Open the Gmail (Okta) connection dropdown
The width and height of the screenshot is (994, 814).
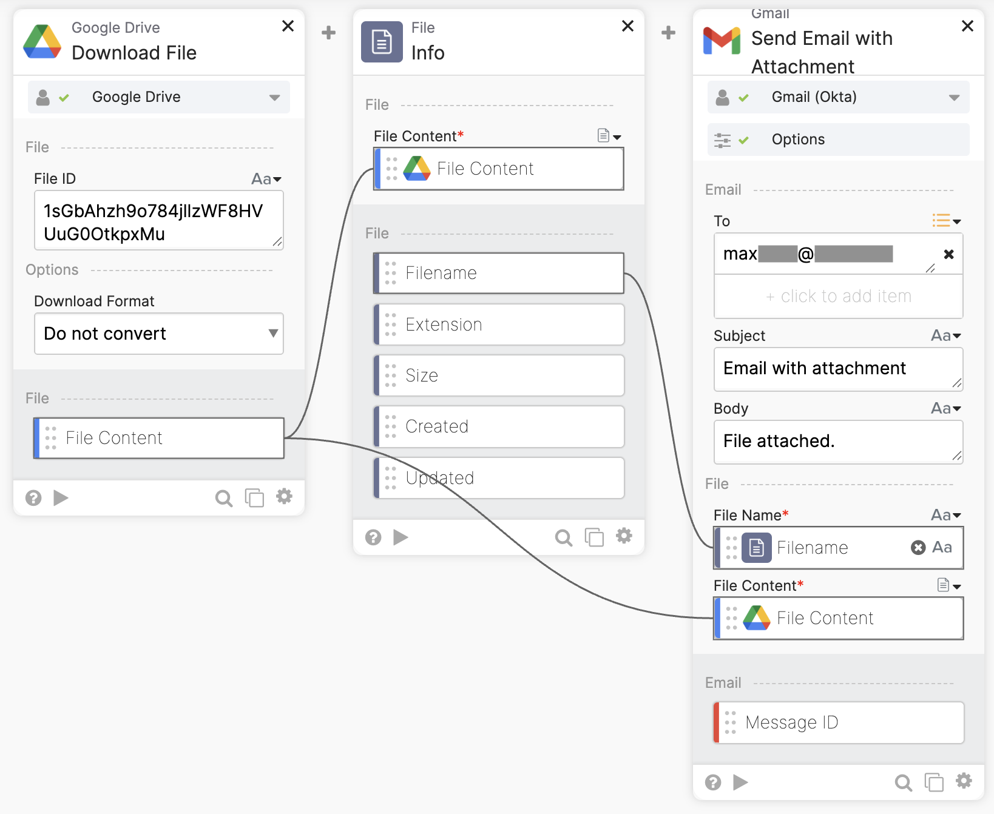839,97
